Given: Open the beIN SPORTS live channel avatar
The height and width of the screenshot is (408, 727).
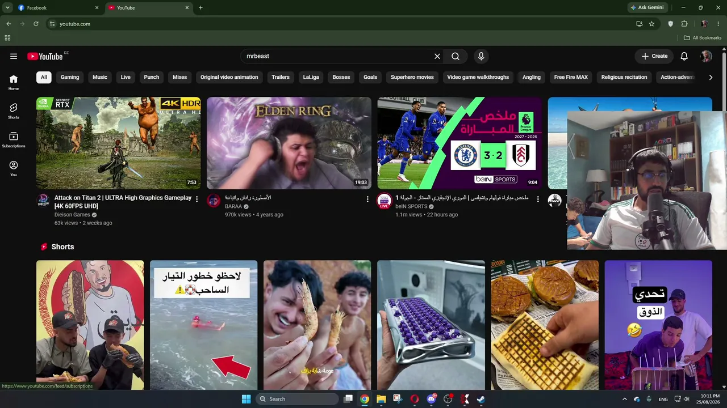Looking at the screenshot, I should point(385,201).
